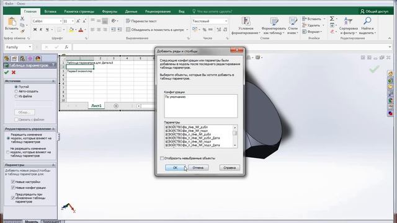
Task: Click the AutoSum sigma icon
Action: point(332,19)
